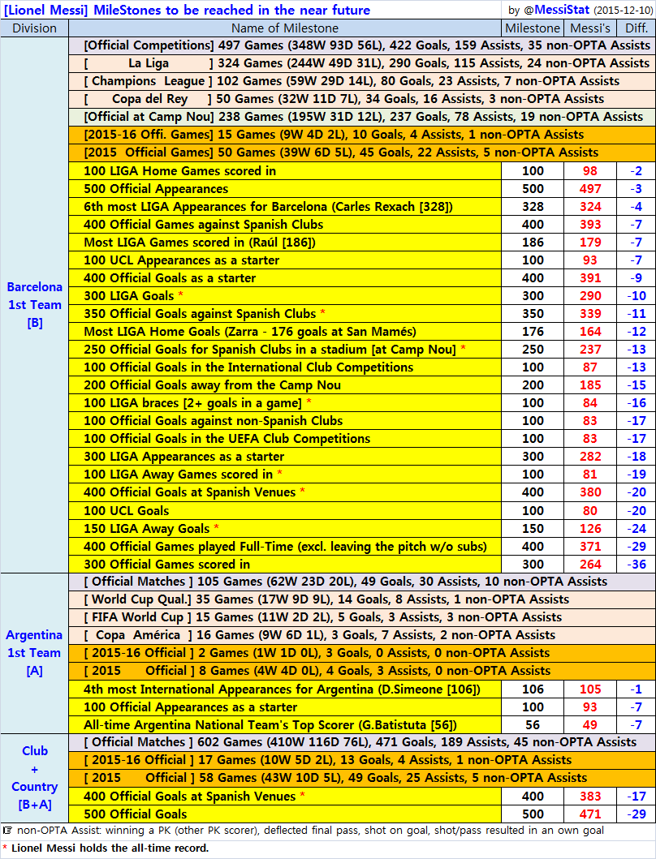
Task: Click the 'Messi's' column header
Action: tap(590, 28)
